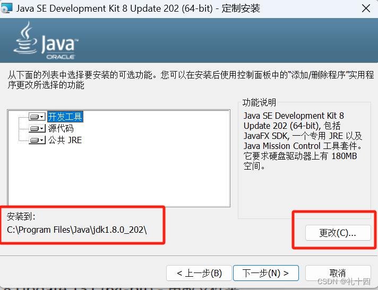
Task: Go back with 上一步(B) button
Action: pos(199,273)
